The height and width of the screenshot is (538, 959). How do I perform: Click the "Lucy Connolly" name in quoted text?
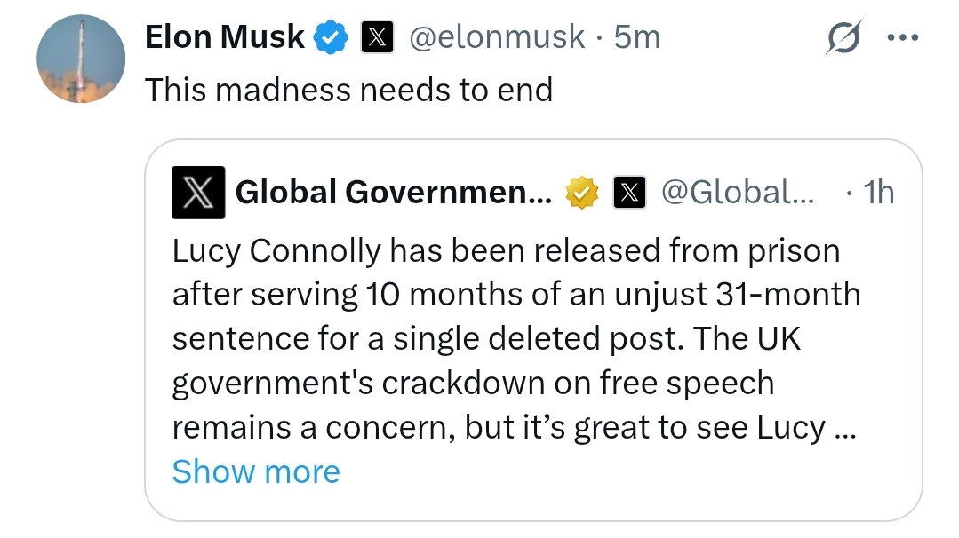coord(276,252)
